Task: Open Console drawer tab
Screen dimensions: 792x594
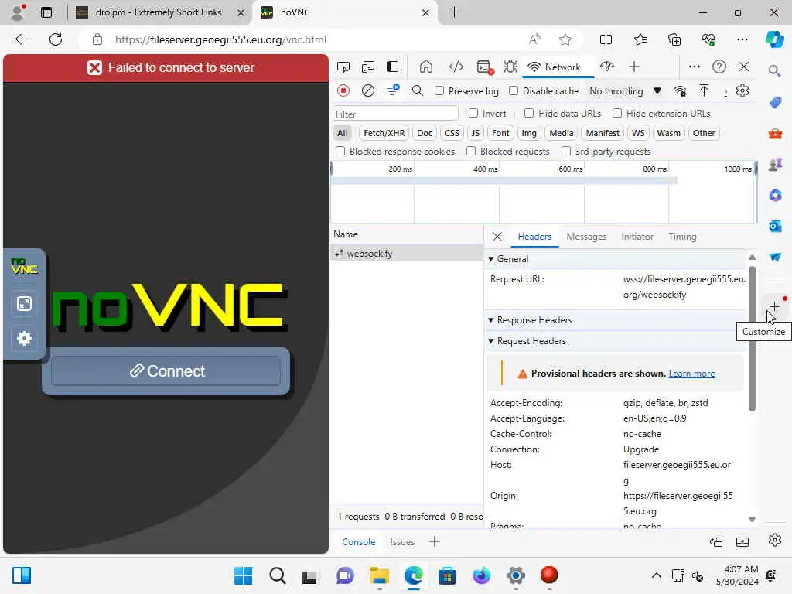Action: click(359, 542)
